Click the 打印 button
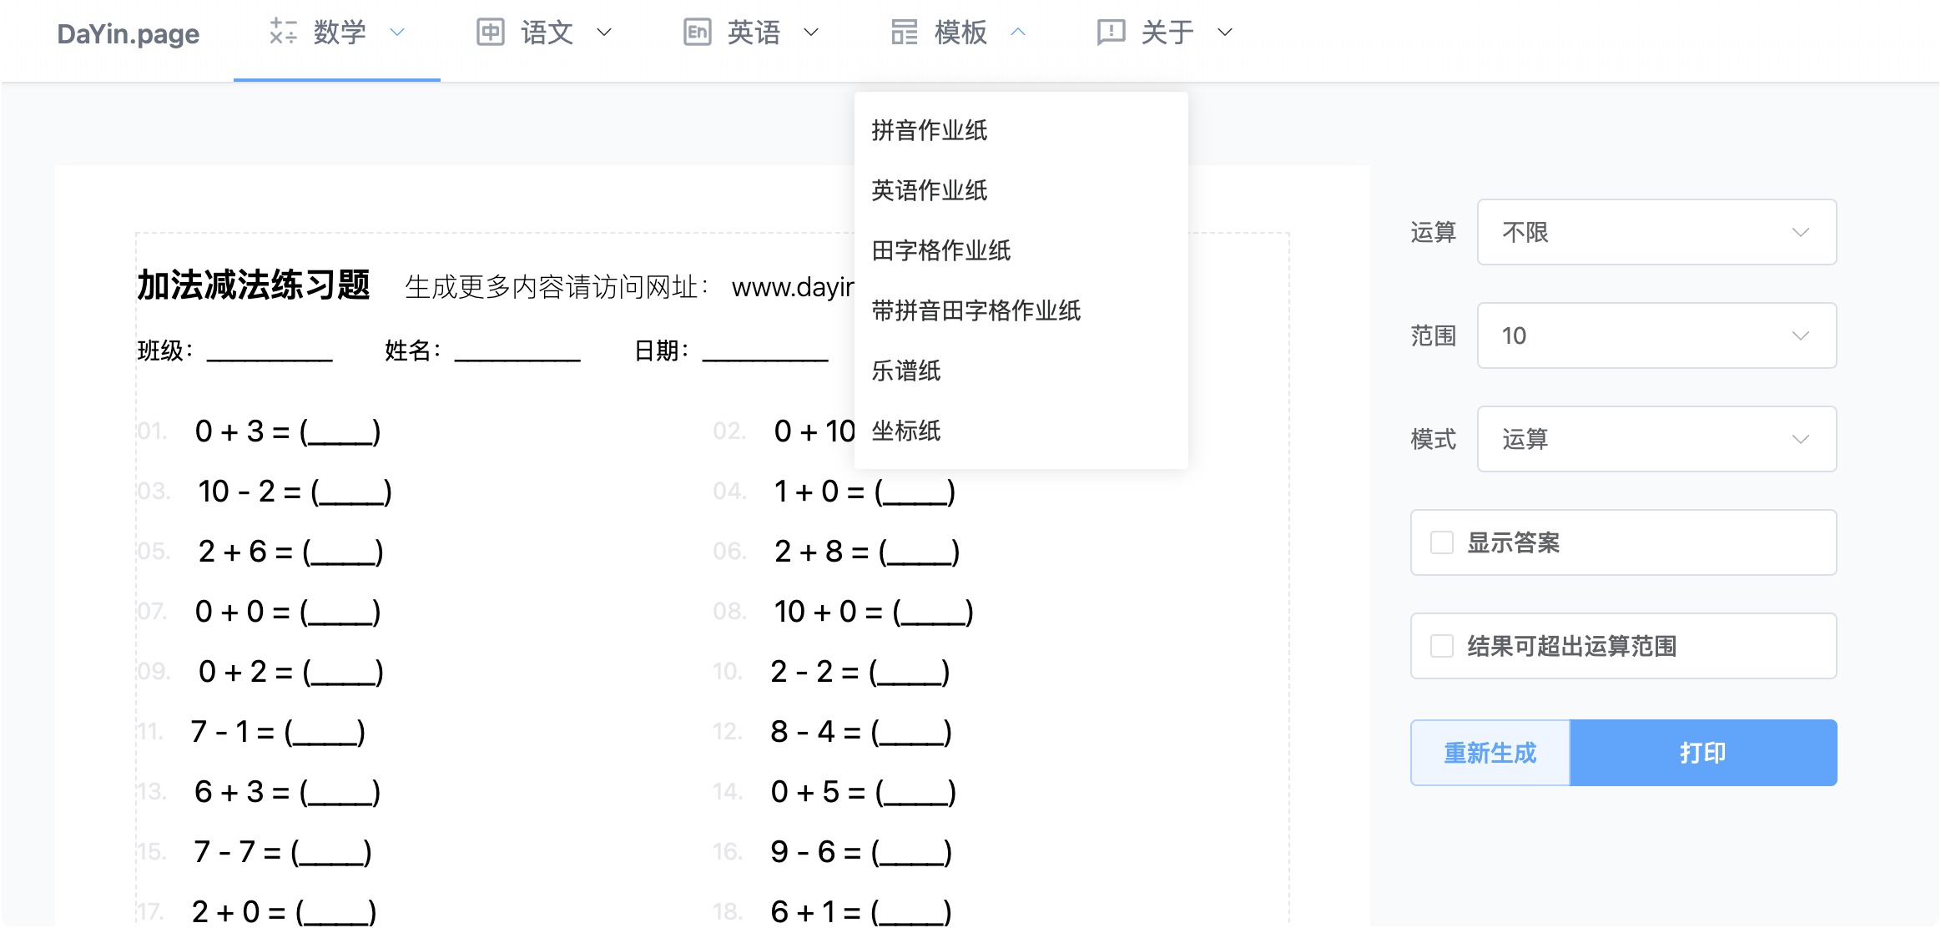Screen dimensions: 1941x928 [1703, 753]
